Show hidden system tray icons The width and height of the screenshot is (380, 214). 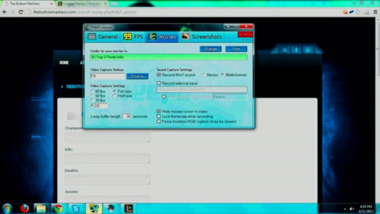point(345,209)
